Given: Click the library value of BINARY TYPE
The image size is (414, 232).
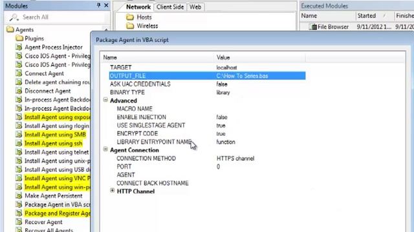Looking at the screenshot, I should 223,93.
